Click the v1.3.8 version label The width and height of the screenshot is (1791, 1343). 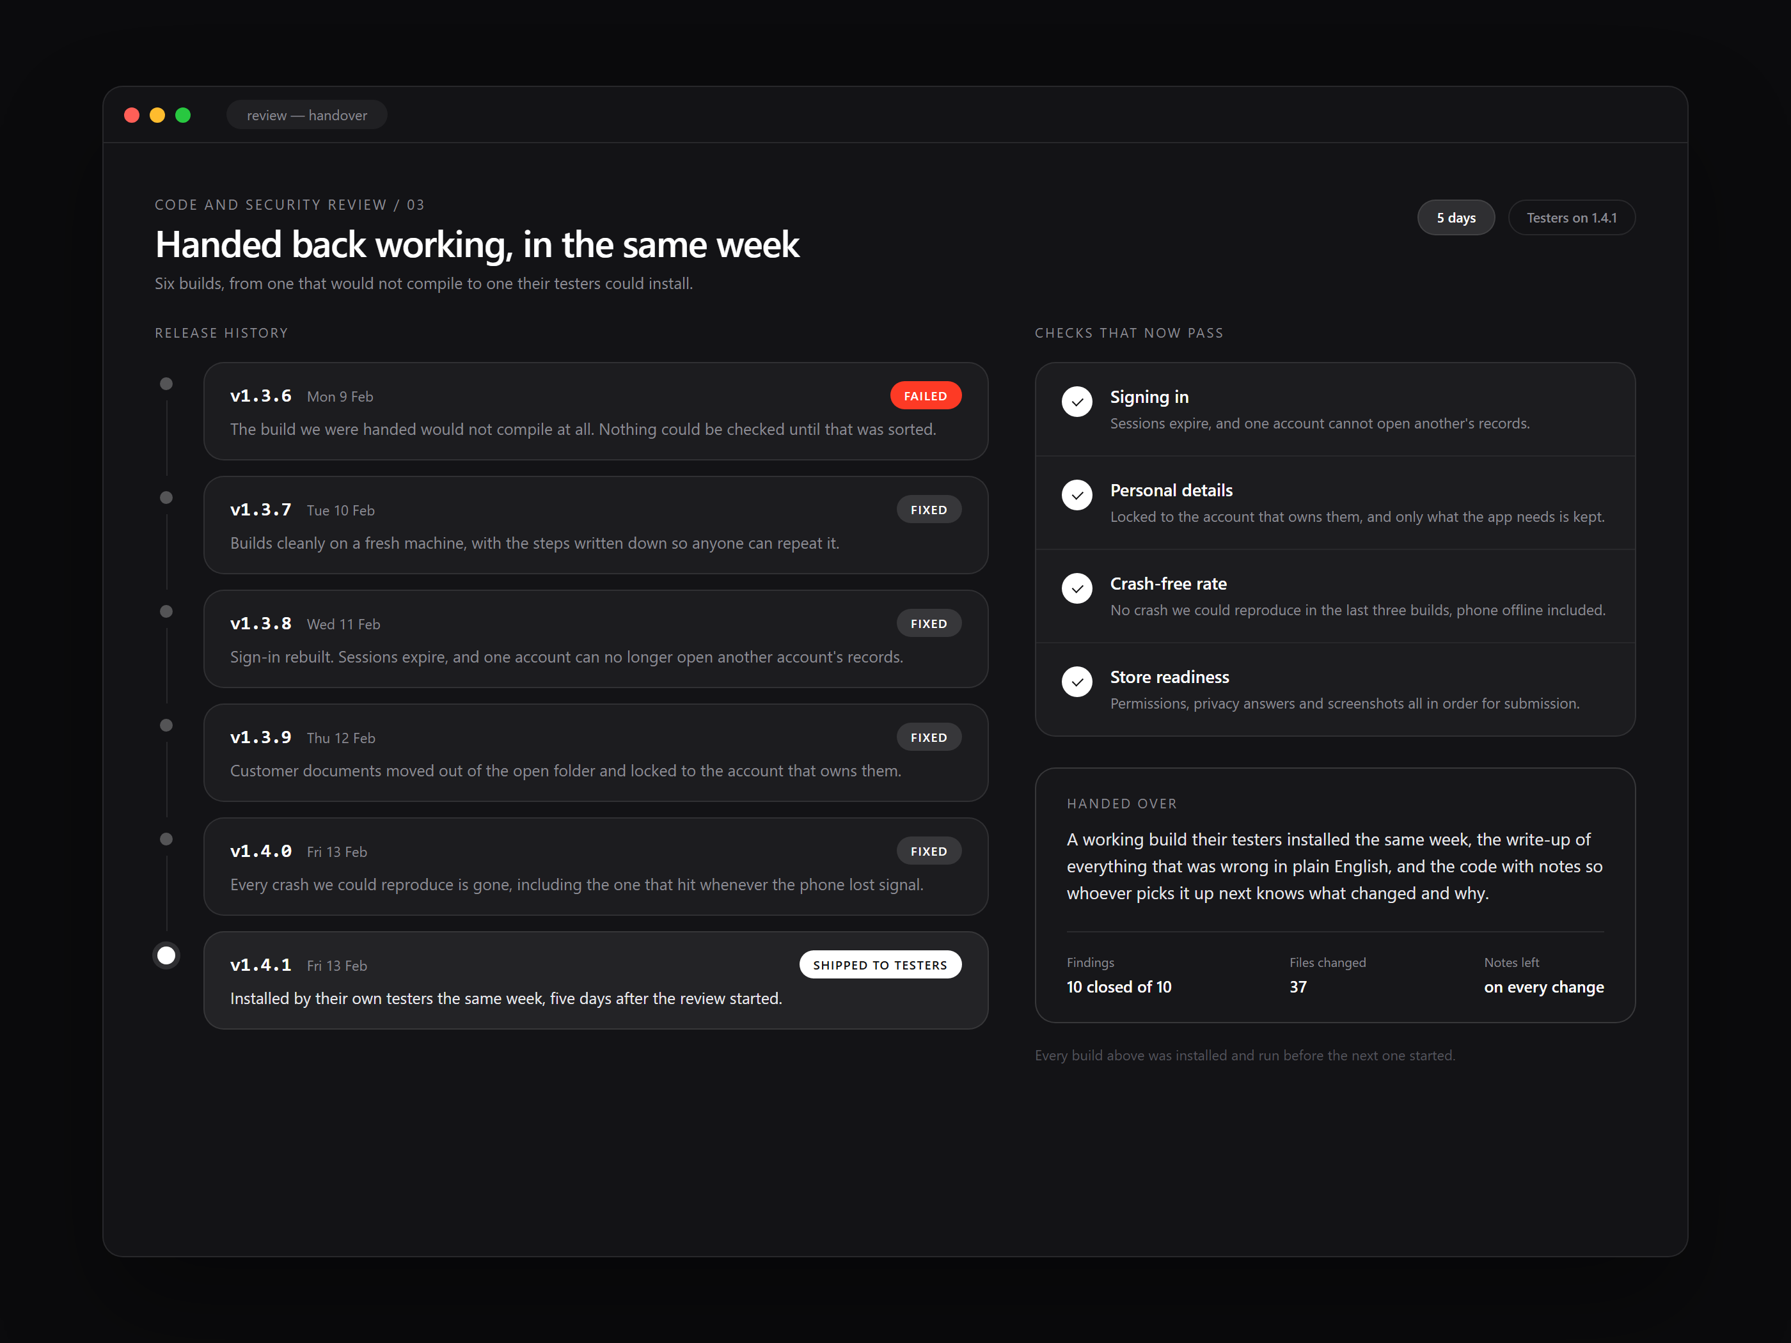tap(261, 624)
